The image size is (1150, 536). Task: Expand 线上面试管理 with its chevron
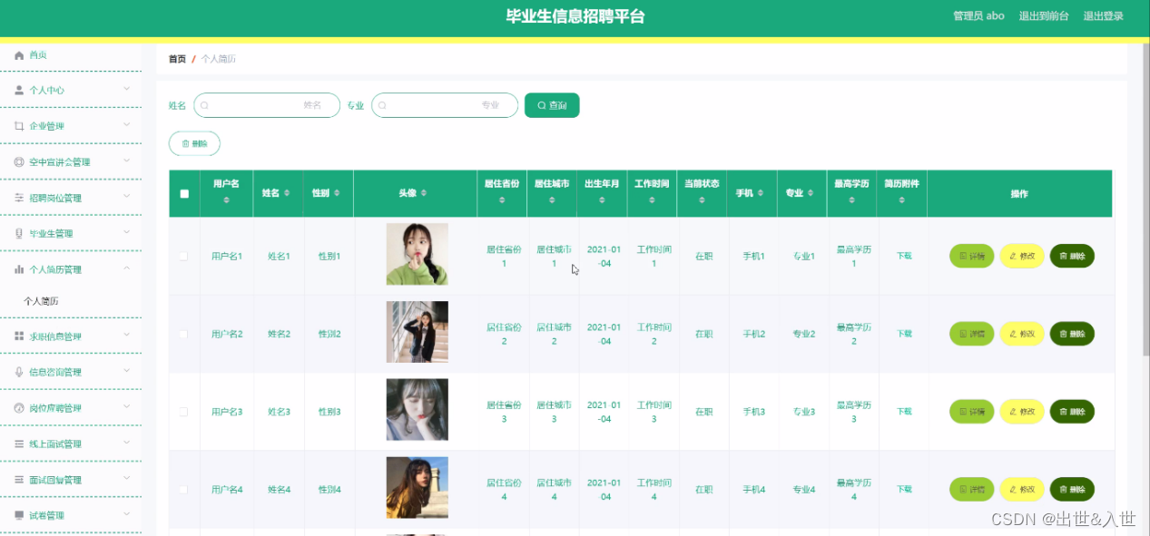click(127, 443)
